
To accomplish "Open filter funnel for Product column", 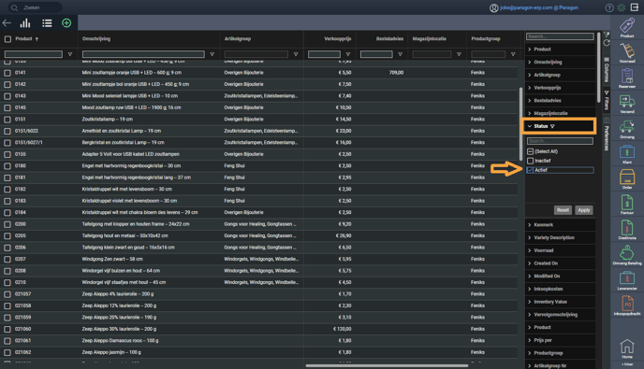I will pos(70,54).
